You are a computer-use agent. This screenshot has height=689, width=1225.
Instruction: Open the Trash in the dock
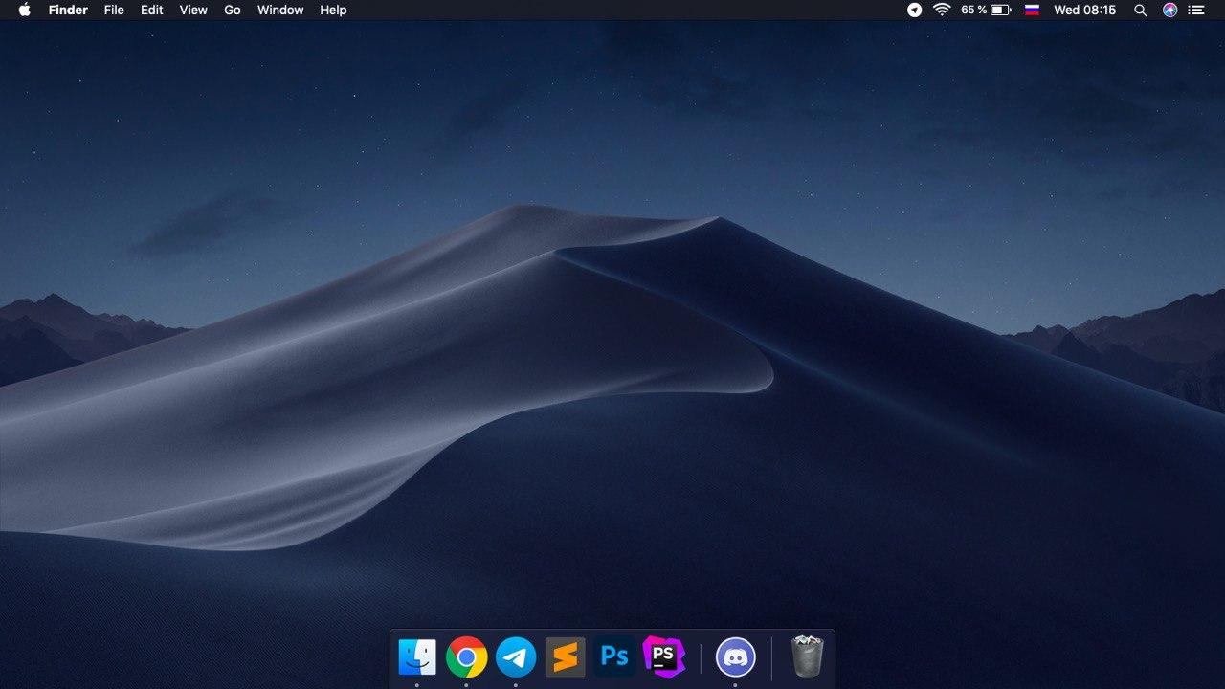point(807,656)
